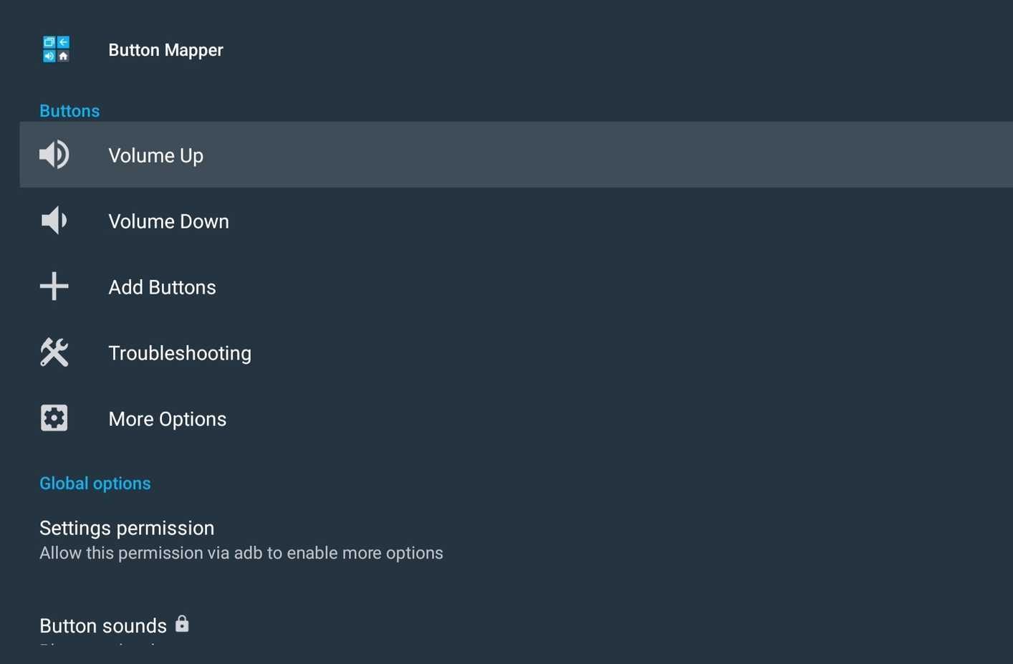Click the Global options section header
The height and width of the screenshot is (664, 1013).
click(95, 483)
